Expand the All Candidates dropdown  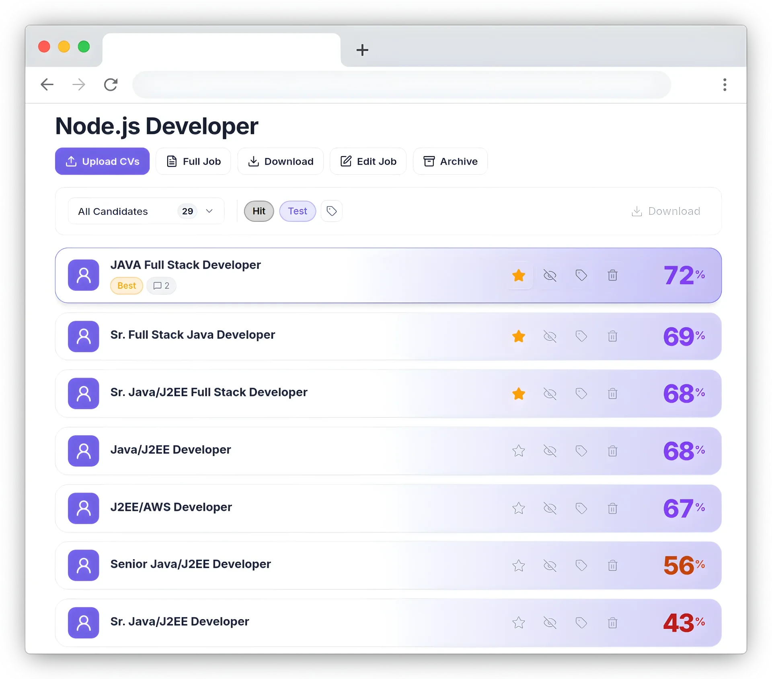click(x=146, y=211)
